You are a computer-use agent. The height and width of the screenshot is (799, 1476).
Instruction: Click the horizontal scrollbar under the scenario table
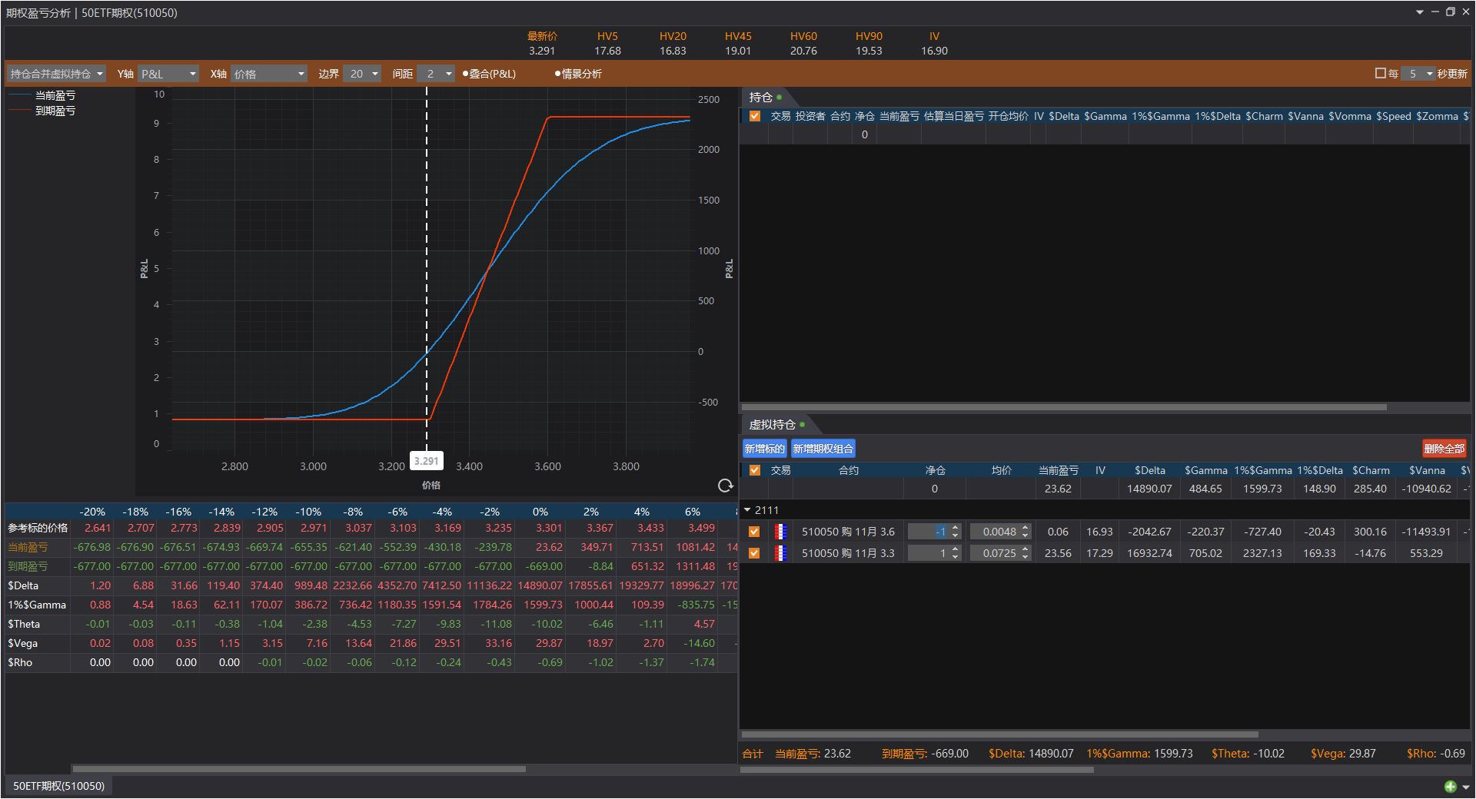tap(298, 768)
